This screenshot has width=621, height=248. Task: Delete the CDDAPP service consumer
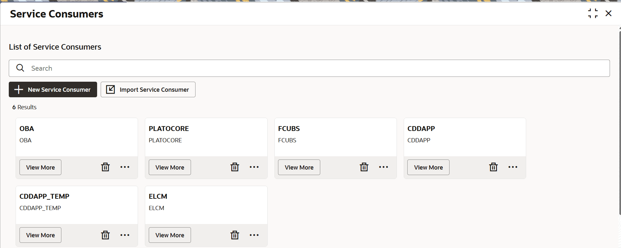pos(493,167)
